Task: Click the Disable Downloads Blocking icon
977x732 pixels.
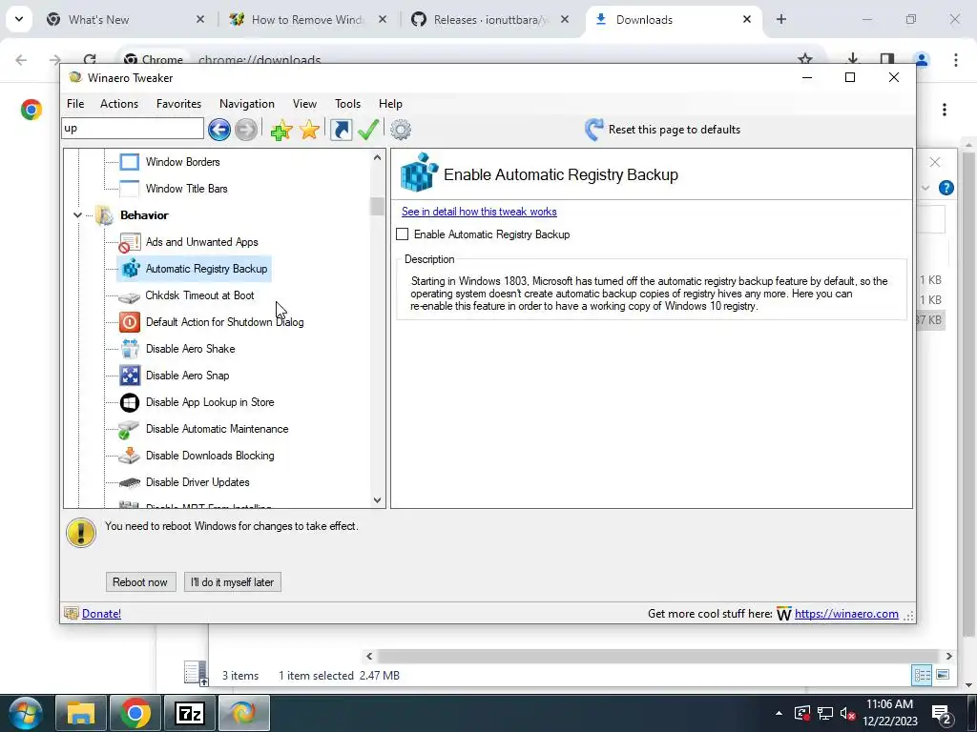Action: coord(130,456)
